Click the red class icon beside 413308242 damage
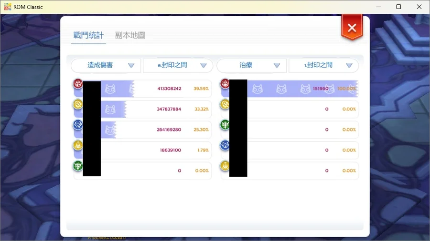The width and height of the screenshot is (430, 241). coord(78,84)
